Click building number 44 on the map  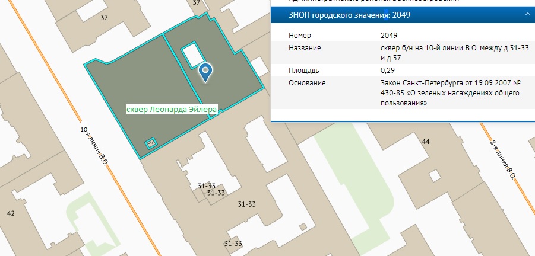tap(425, 142)
